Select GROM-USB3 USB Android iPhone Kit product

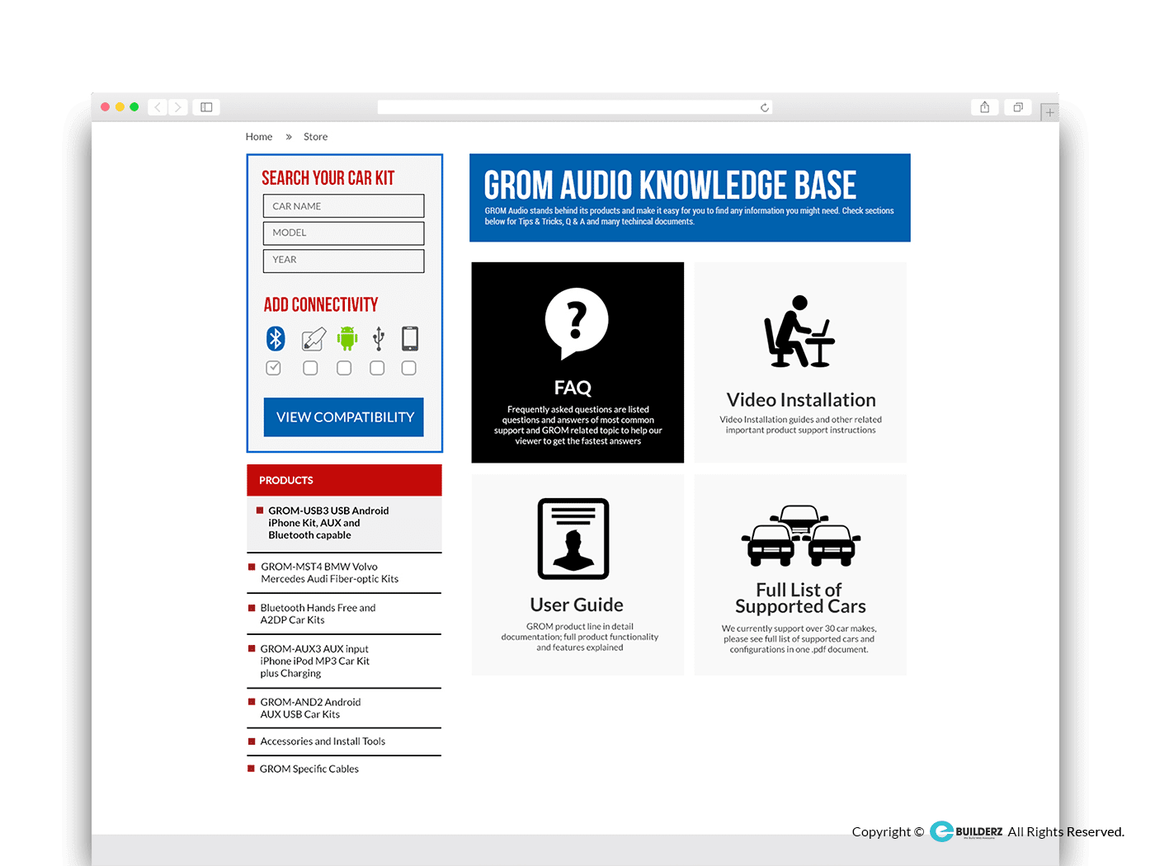(x=344, y=524)
